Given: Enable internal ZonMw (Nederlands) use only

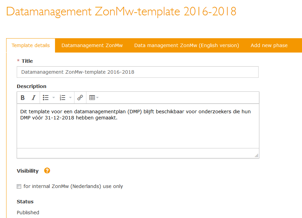Looking at the screenshot, I should click(19, 186).
